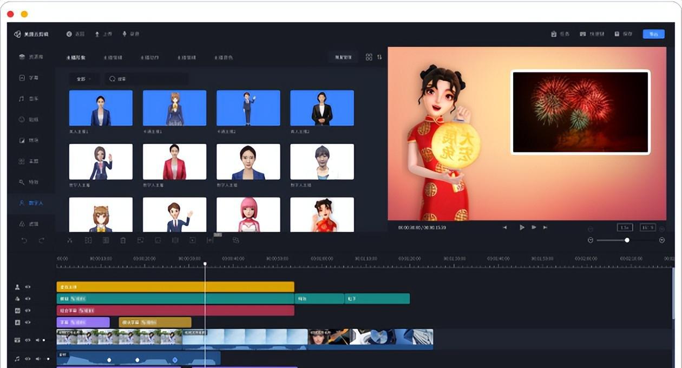Open the keyboard shortcuts icon in the header
The height and width of the screenshot is (368, 682).
coord(583,34)
